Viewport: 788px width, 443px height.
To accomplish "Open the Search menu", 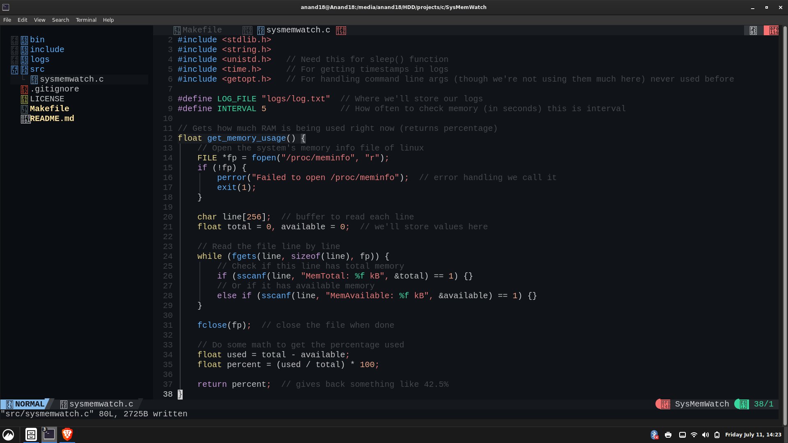I will (60, 20).
